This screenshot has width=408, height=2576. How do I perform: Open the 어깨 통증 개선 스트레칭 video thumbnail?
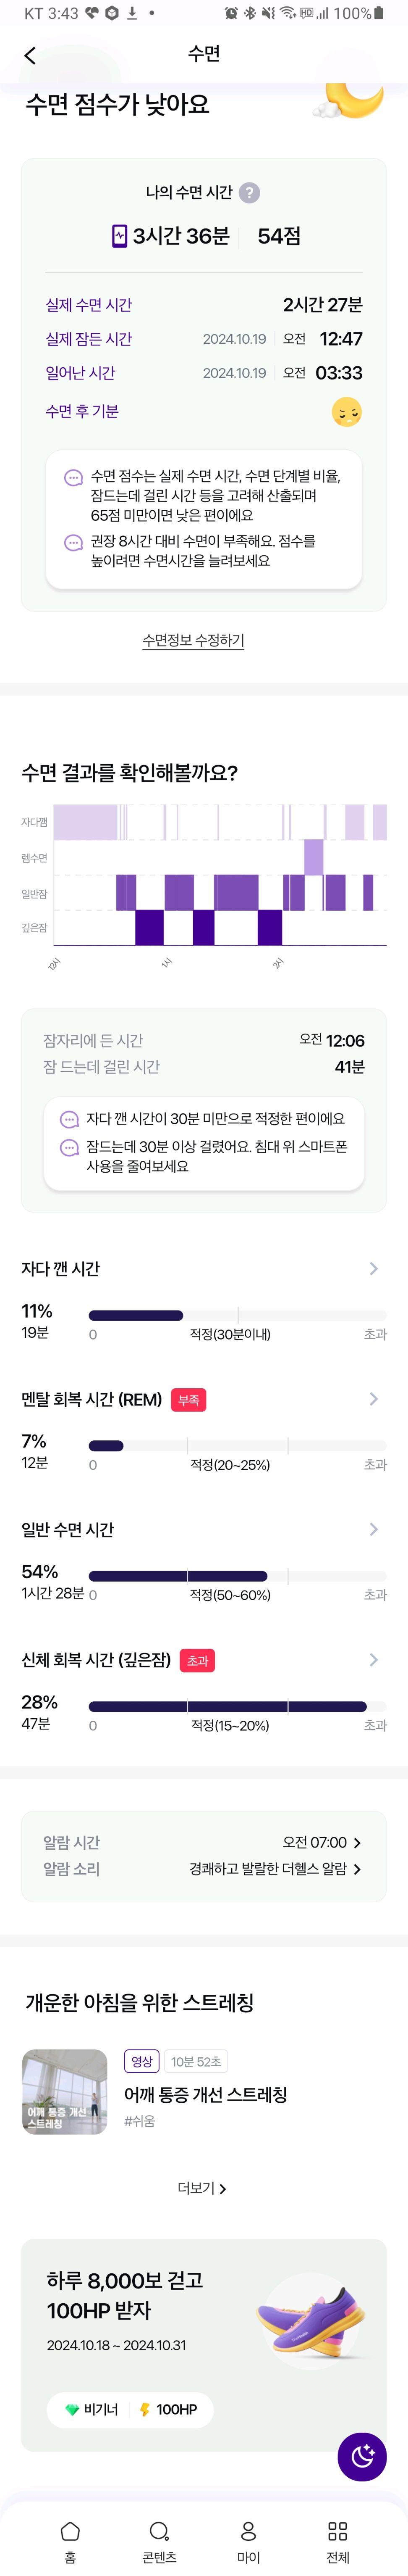(65, 2092)
